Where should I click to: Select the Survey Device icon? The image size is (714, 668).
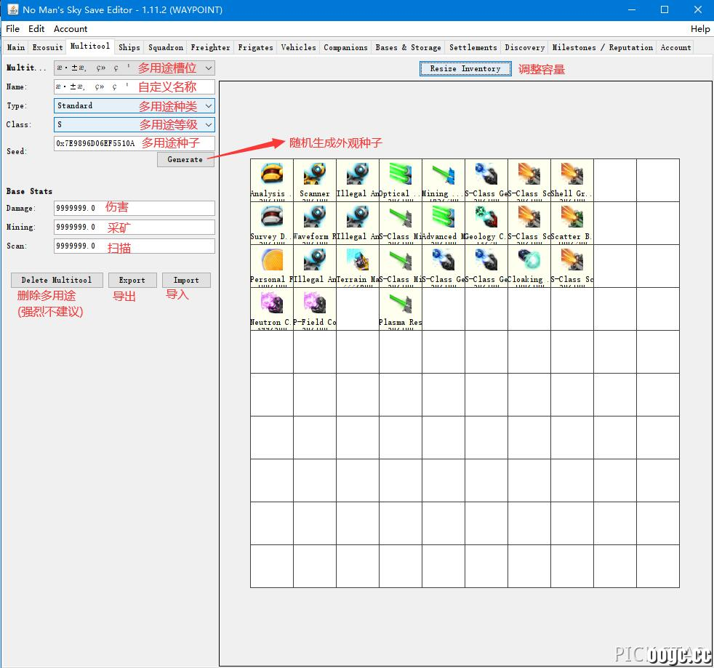tap(272, 223)
